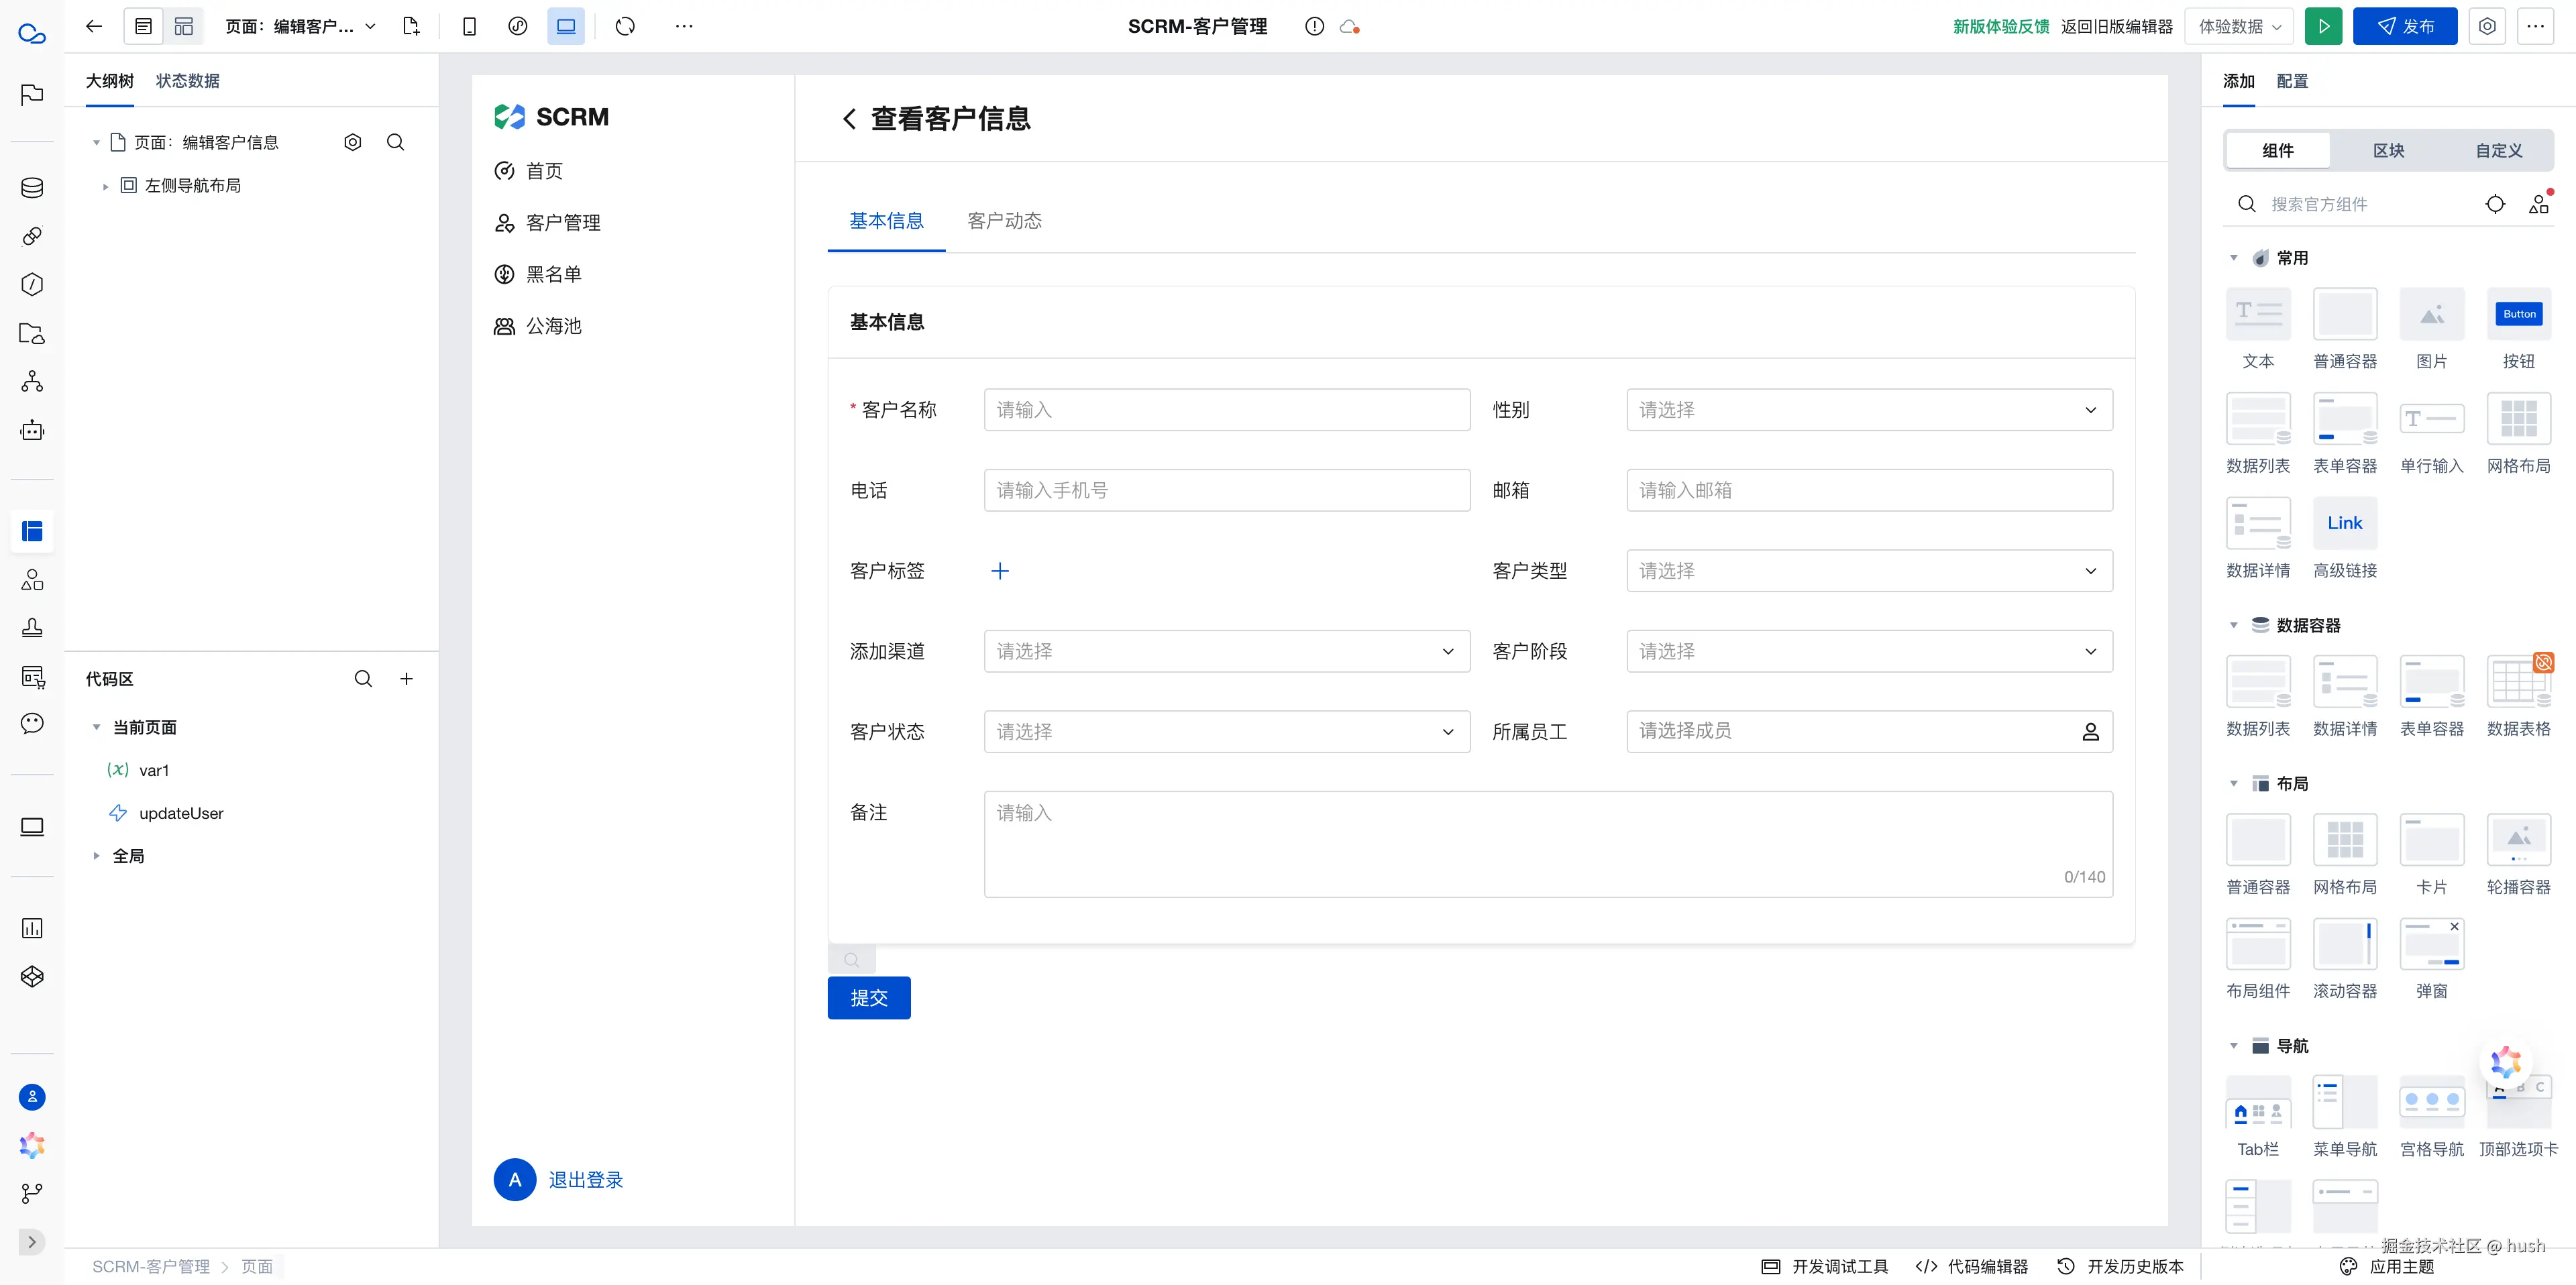The height and width of the screenshot is (1285, 2576).
Task: Click the search icon in outline tree
Action: click(x=396, y=142)
